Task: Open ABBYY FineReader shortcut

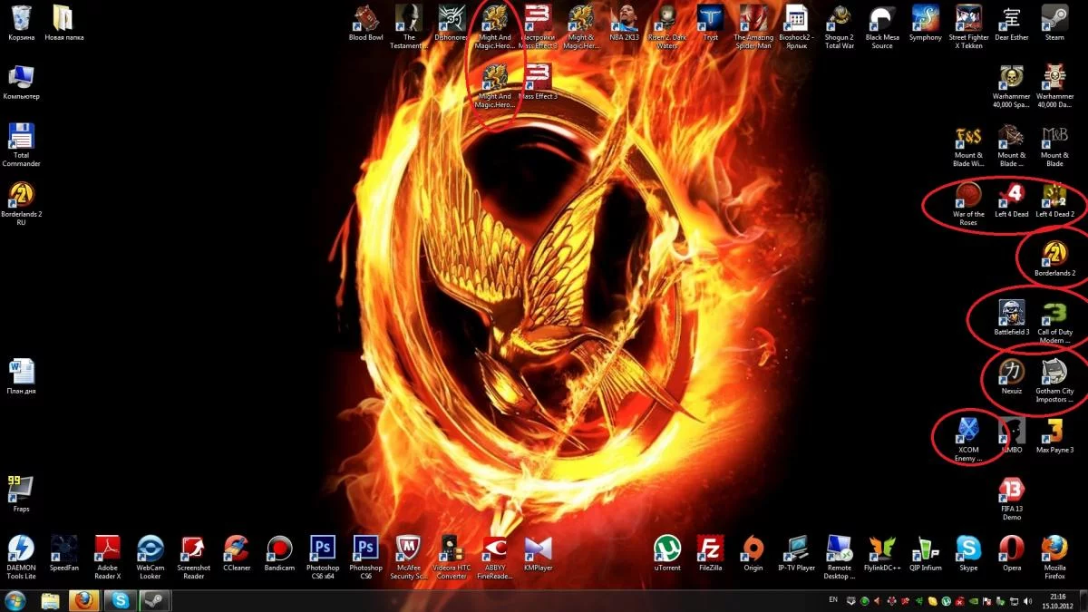Action: pos(495,558)
